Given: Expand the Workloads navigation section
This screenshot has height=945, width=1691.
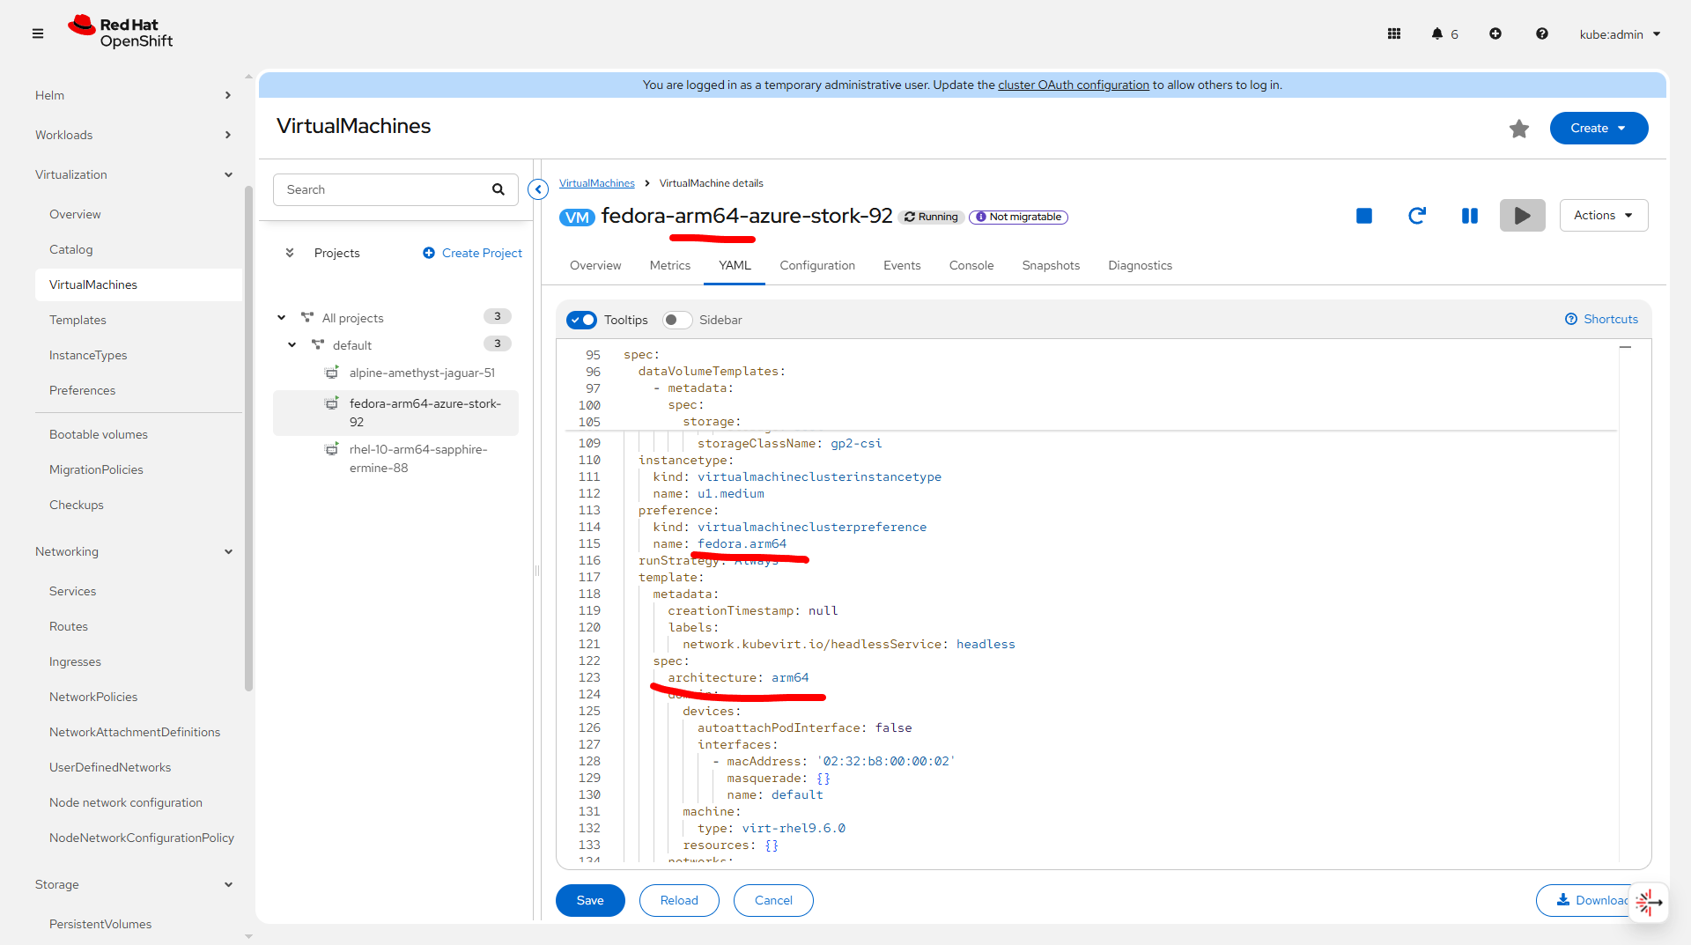Looking at the screenshot, I should pyautogui.click(x=134, y=135).
